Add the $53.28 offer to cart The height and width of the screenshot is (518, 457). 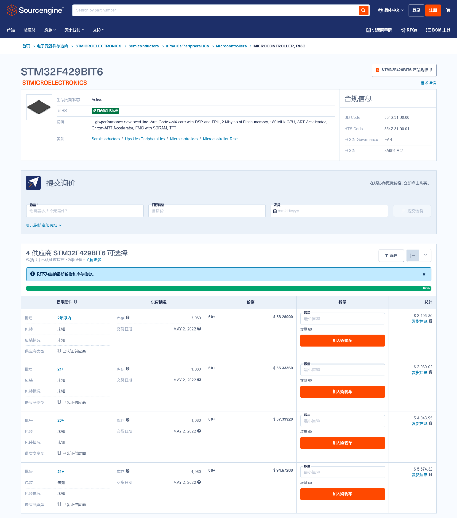tap(342, 341)
